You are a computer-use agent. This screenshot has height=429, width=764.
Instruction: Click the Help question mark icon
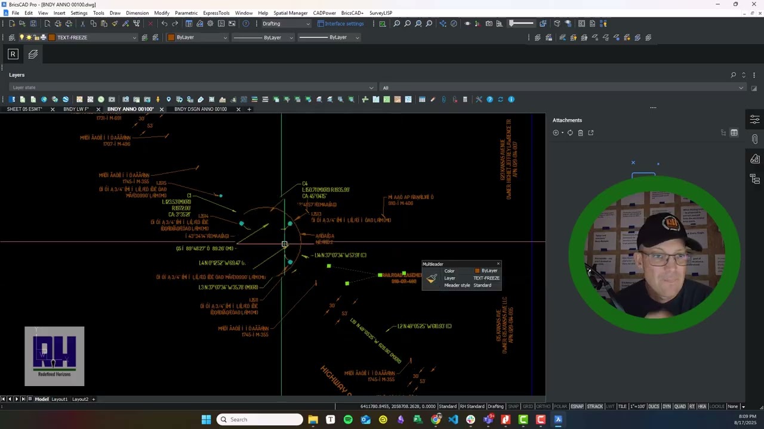click(245, 24)
